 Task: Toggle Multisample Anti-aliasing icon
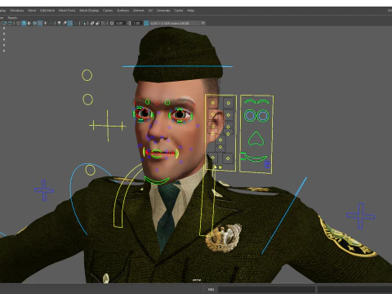pyautogui.click(x=70, y=23)
